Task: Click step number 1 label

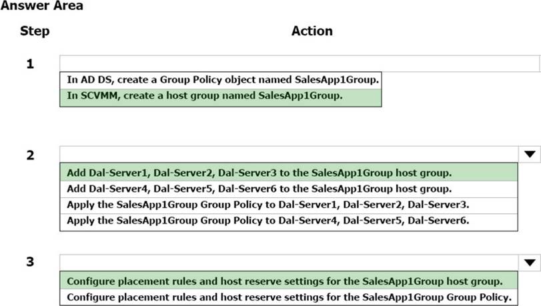Action: (x=30, y=65)
